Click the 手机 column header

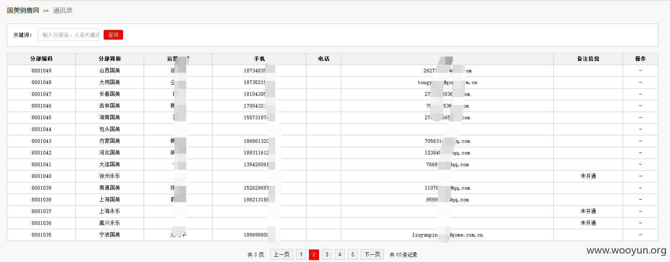(259, 59)
